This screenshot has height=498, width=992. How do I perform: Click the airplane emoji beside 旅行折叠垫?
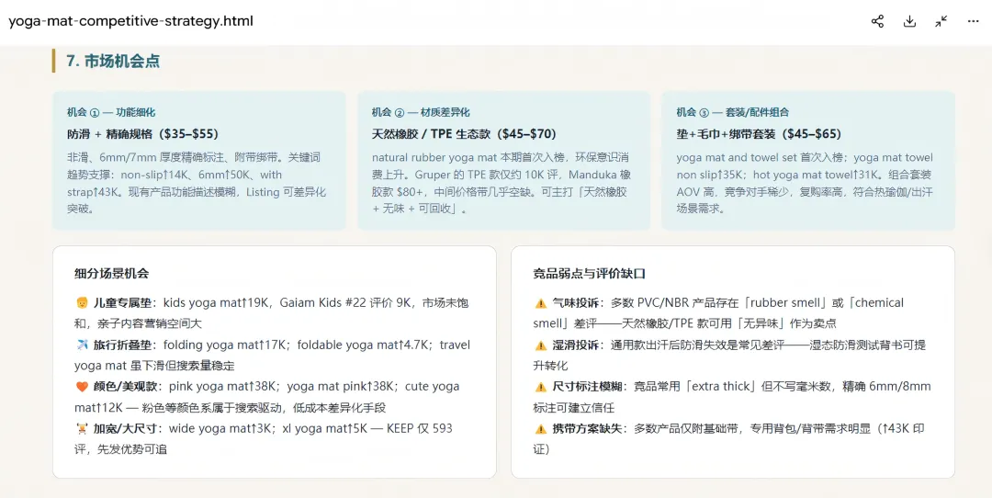[81, 345]
